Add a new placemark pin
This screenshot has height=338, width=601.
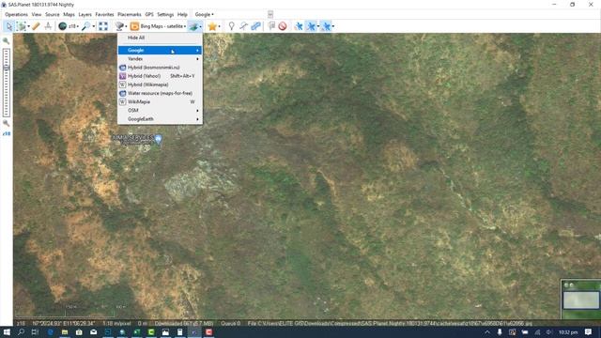point(232,26)
